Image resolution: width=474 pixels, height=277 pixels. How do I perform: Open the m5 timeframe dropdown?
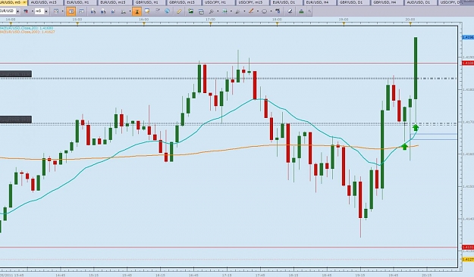click(x=46, y=11)
